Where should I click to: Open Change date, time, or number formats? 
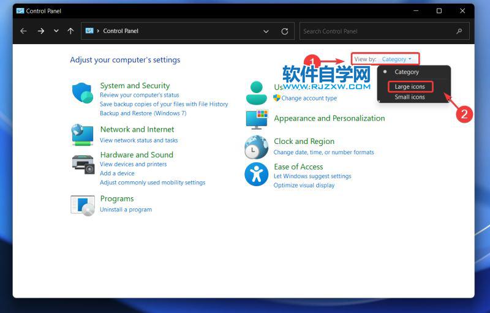pos(323,152)
